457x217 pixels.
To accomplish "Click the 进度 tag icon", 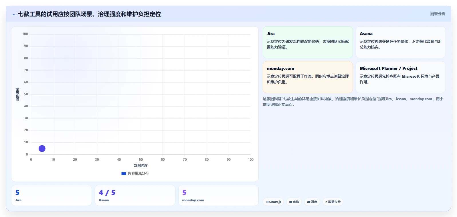I will [309, 202].
